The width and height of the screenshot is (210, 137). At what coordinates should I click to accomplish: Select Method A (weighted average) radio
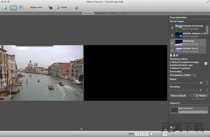pyautogui.click(x=171, y=62)
